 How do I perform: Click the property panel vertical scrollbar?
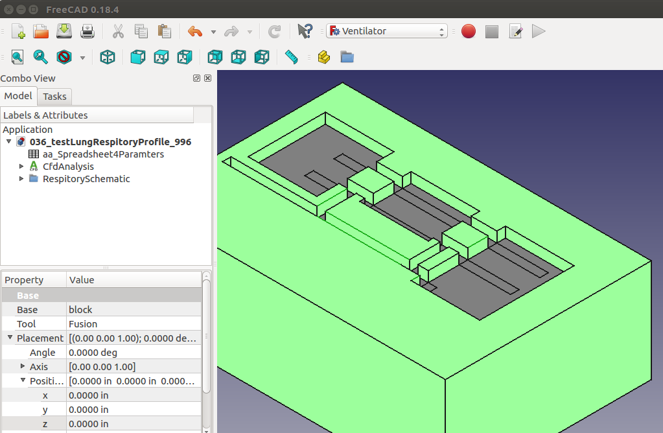pos(206,337)
